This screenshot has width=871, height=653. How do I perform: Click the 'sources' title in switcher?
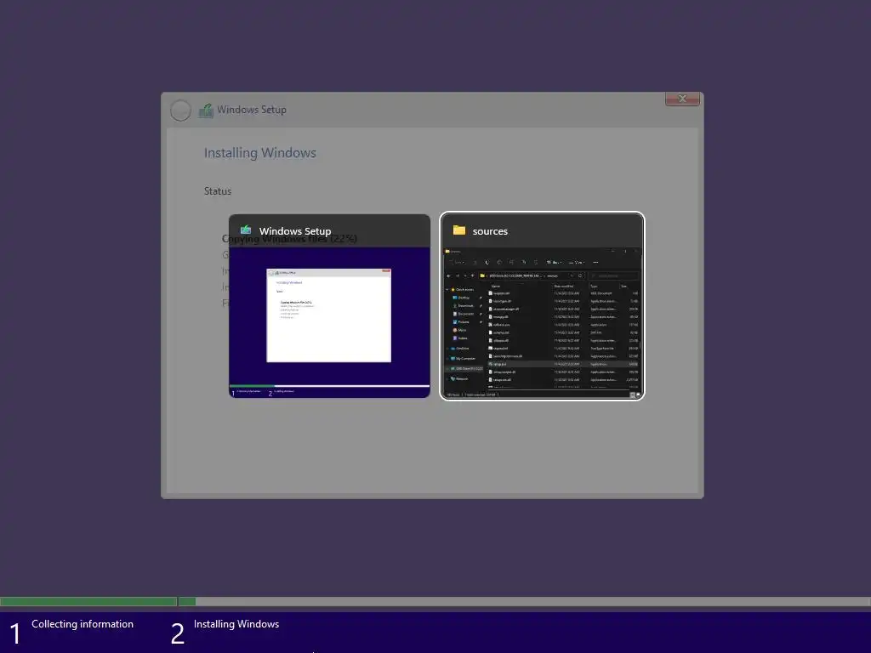coord(490,231)
